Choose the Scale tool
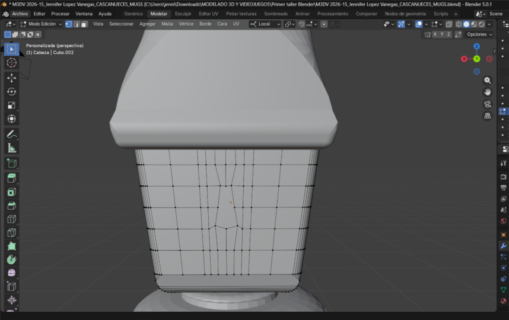509x320 pixels. [11, 105]
